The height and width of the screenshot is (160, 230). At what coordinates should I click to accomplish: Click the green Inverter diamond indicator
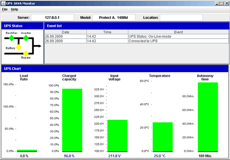[x=26, y=38]
